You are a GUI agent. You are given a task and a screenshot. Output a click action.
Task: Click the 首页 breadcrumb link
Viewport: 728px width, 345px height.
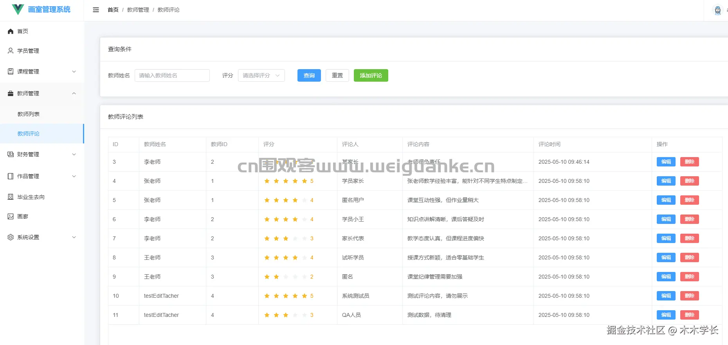click(113, 10)
